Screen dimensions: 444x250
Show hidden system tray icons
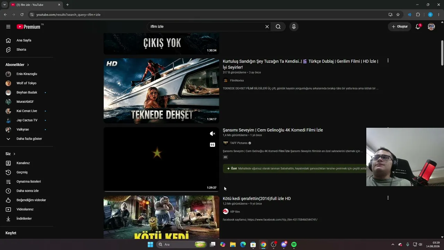tap(393, 244)
